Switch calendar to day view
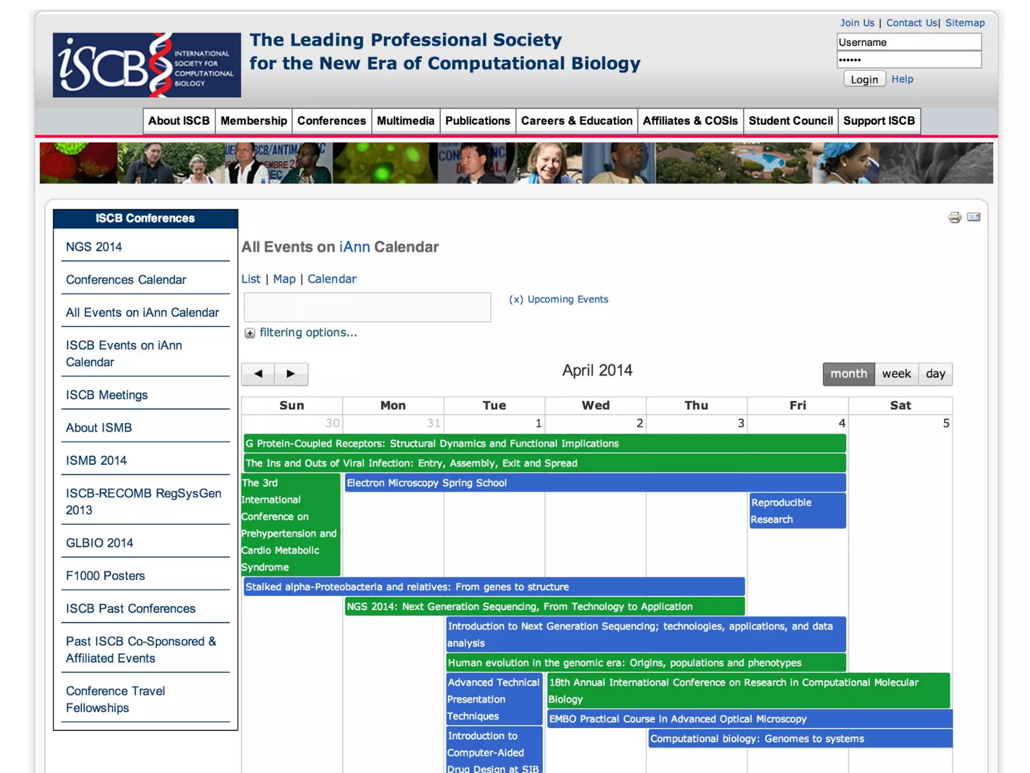 pyautogui.click(x=935, y=374)
